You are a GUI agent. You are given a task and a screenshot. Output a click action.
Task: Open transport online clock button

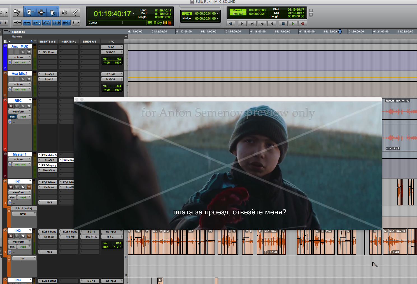[231, 24]
